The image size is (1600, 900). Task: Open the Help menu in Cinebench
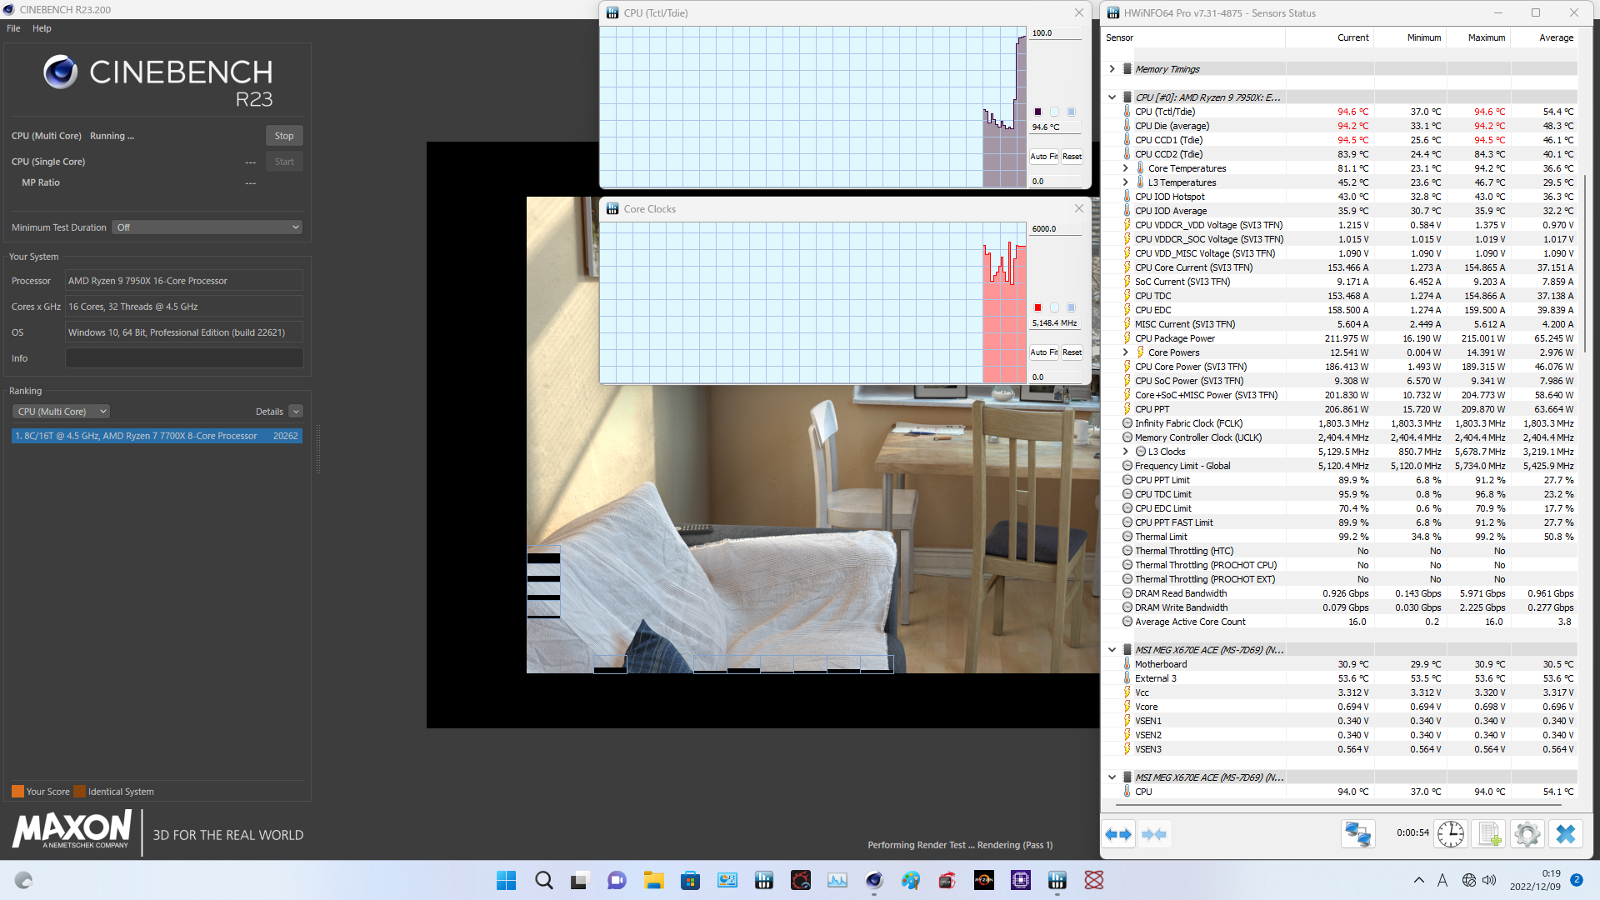pyautogui.click(x=42, y=28)
